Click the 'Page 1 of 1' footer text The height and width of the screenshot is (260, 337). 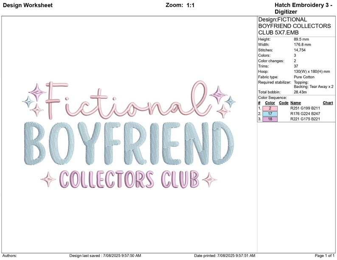coord(325,255)
